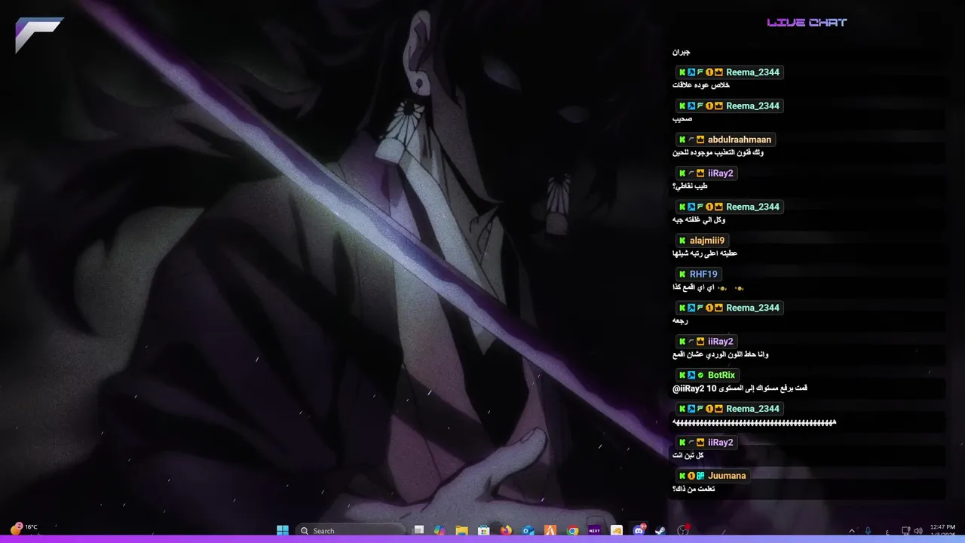The height and width of the screenshot is (543, 965).
Task: Open the orange A app on the taskbar
Action: coord(550,530)
